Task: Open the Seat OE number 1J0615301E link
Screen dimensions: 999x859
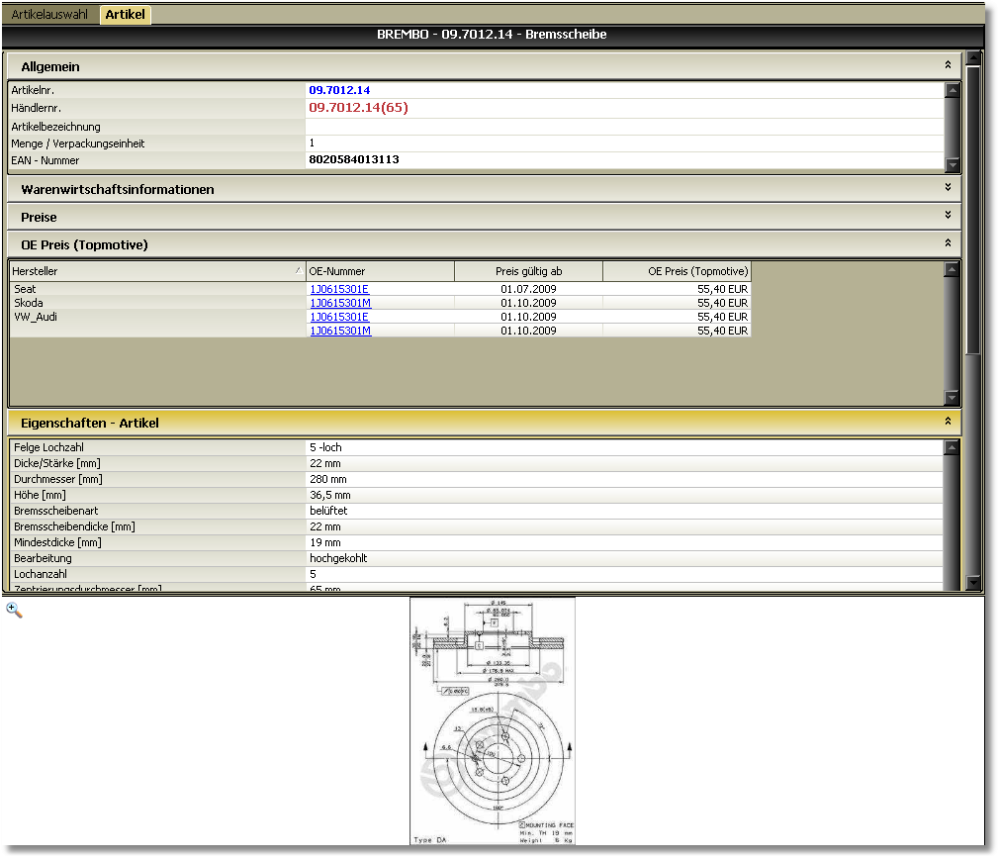Action: [339, 289]
